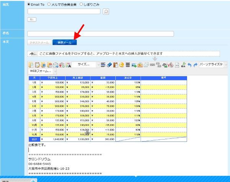Click the house with question mark icon
230x182 pixels.
coord(62,65)
